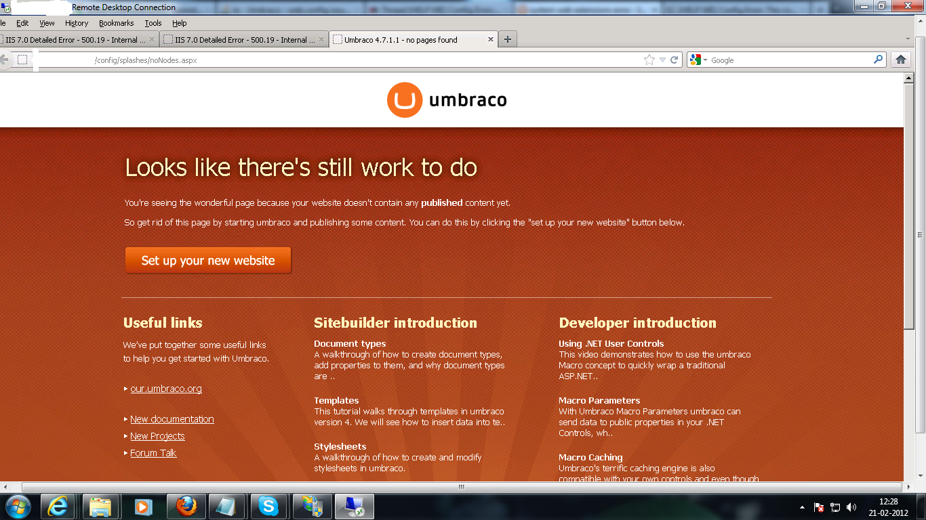
Task: Click the search magnifier icon
Action: click(879, 60)
